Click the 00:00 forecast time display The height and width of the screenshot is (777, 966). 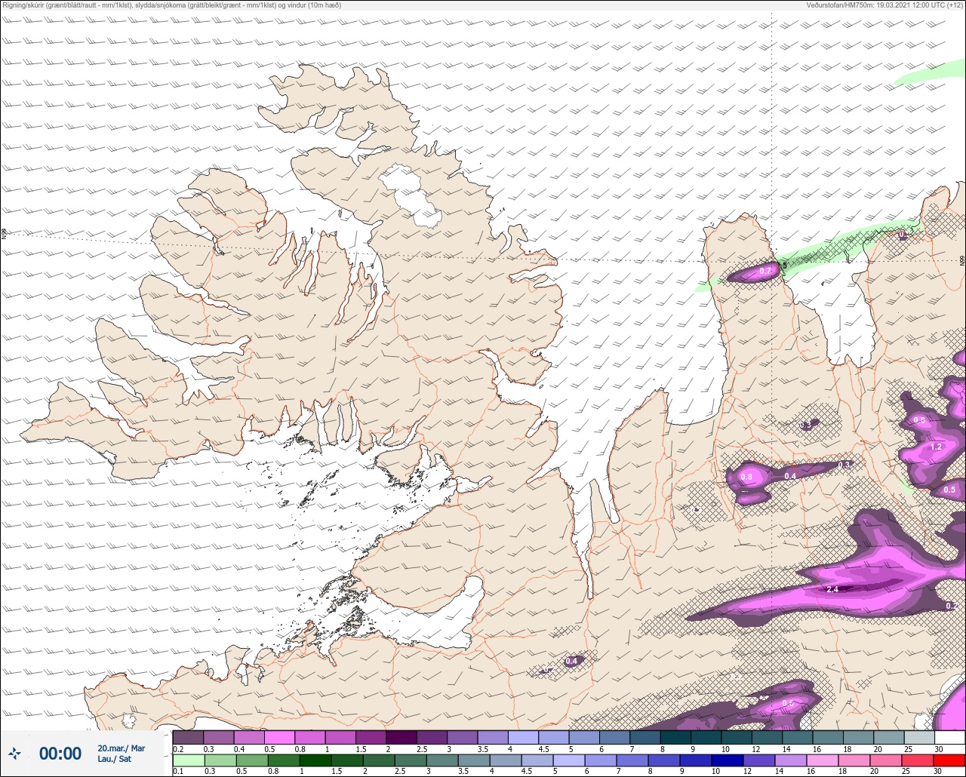(60, 754)
